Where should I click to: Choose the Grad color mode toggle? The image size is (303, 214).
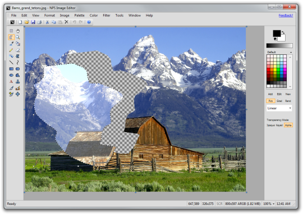279,101
